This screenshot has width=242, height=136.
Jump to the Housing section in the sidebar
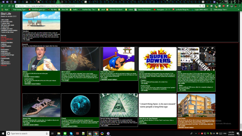(x=3, y=41)
